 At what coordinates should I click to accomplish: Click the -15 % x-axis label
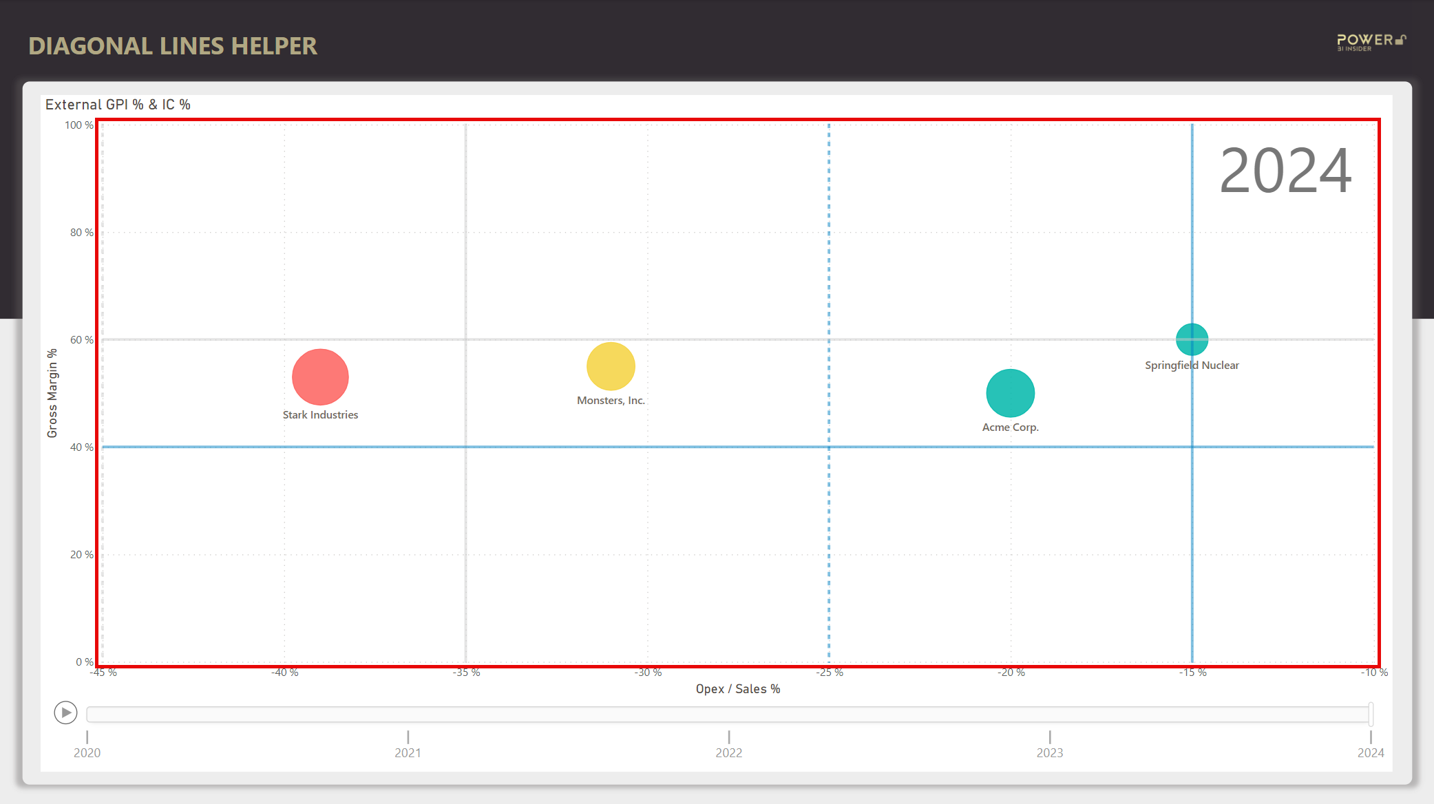pos(1193,673)
